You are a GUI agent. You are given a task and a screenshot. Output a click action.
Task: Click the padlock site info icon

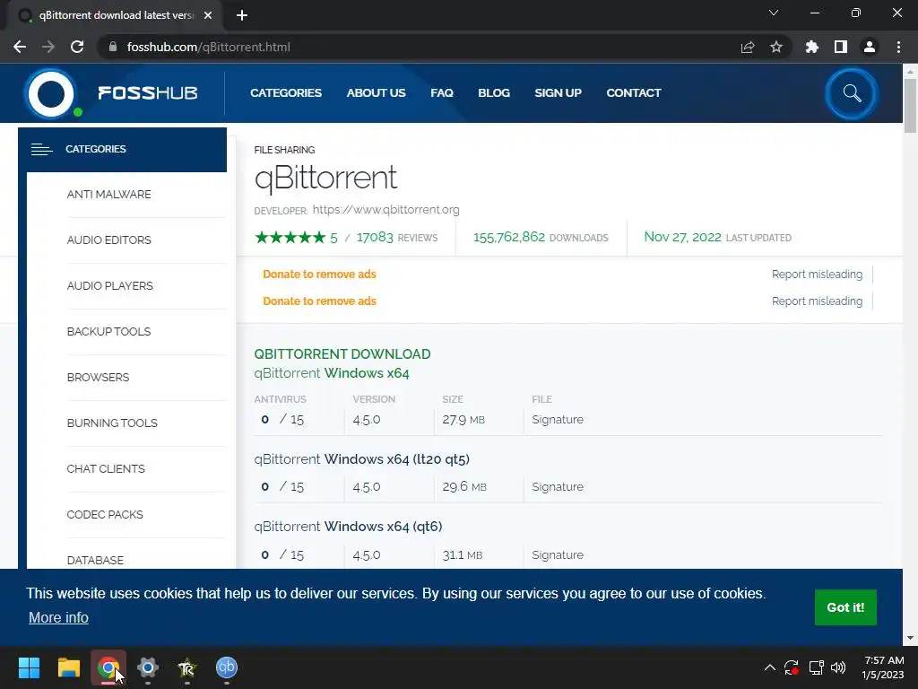point(113,47)
